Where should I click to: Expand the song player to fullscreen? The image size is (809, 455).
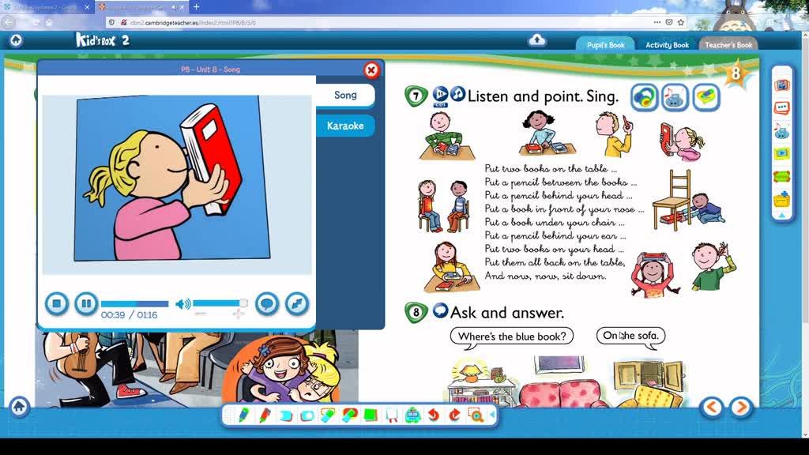click(x=297, y=304)
